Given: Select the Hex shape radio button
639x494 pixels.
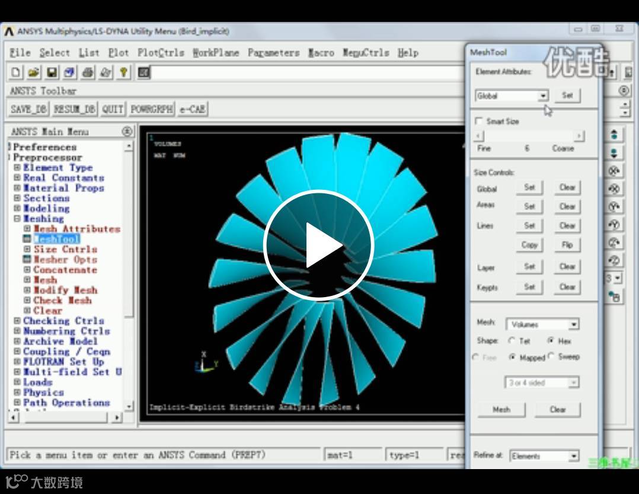Looking at the screenshot, I should pyautogui.click(x=551, y=340).
